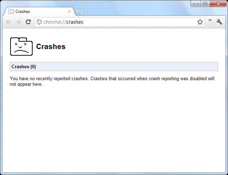Click the address bar showing chrome://crashes
This screenshot has height=175, width=228.
pyautogui.click(x=120, y=22)
